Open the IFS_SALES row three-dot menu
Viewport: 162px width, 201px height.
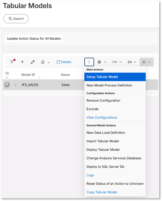(x=15, y=85)
